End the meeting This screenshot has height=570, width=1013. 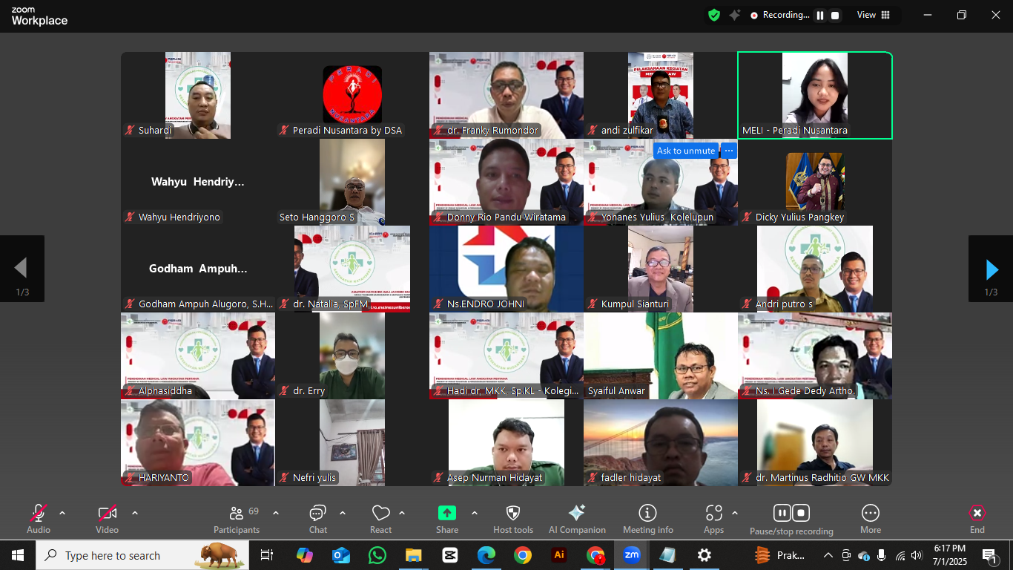tap(977, 514)
